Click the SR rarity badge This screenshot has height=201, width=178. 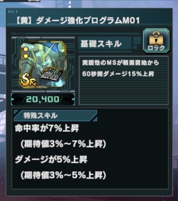click(28, 80)
